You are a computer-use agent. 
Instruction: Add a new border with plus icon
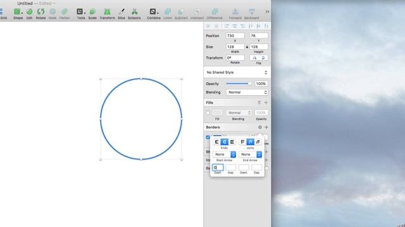[x=266, y=127]
